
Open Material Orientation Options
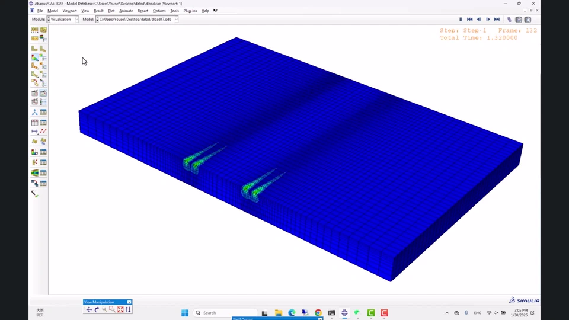(x=43, y=75)
